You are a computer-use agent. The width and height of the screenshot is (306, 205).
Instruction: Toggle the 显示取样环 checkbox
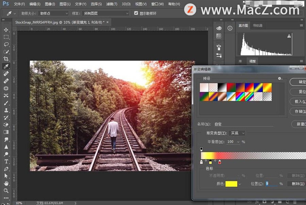[136, 13]
